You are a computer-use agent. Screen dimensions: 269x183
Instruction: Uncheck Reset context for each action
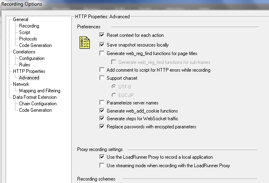tap(102, 36)
